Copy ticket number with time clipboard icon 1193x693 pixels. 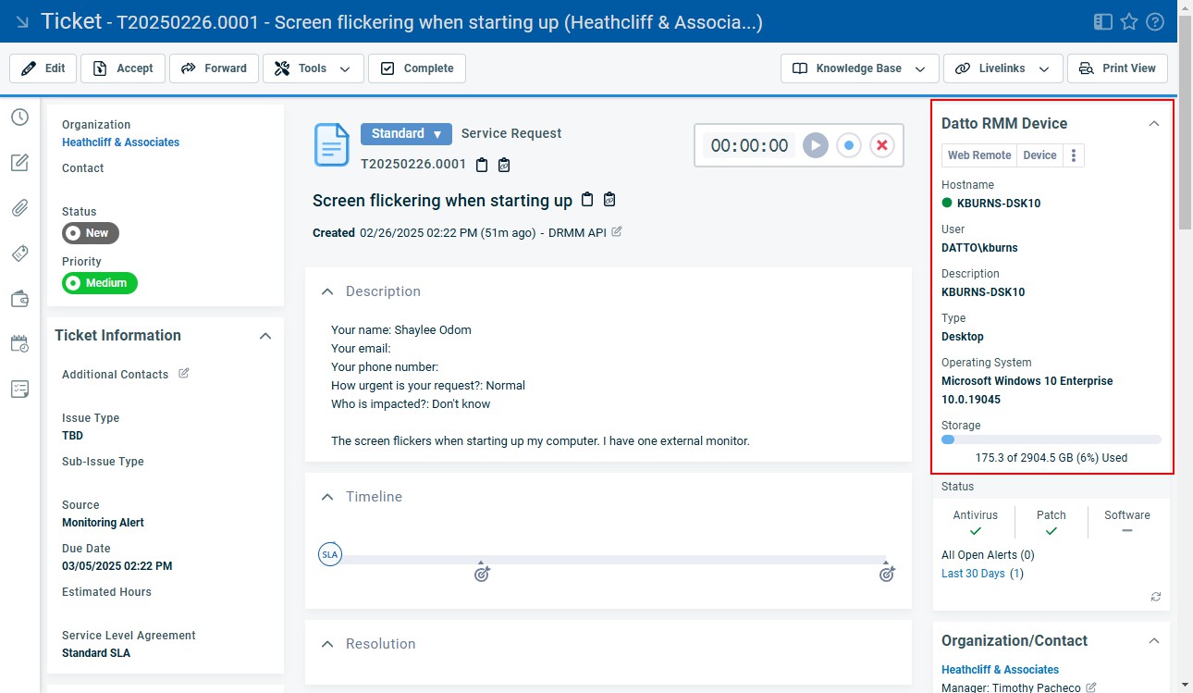pyautogui.click(x=504, y=165)
